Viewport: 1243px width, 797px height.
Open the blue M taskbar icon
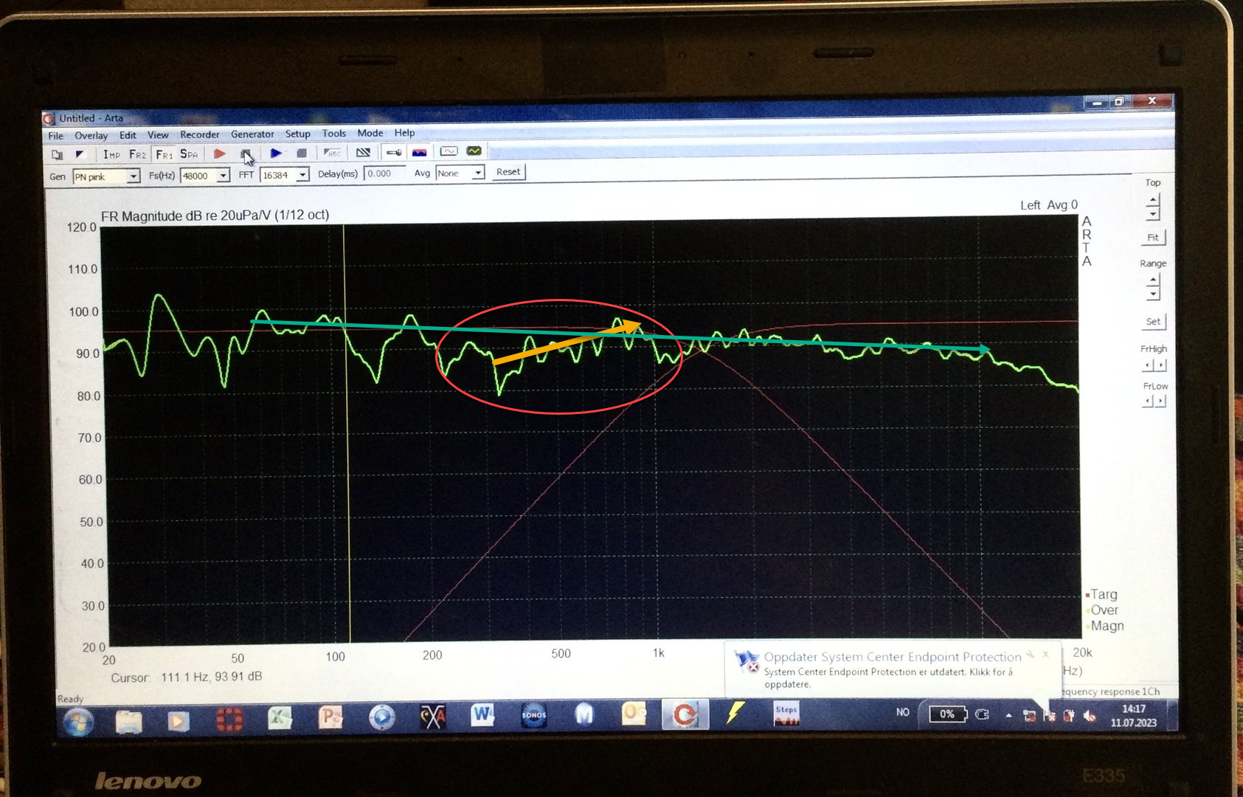[584, 714]
